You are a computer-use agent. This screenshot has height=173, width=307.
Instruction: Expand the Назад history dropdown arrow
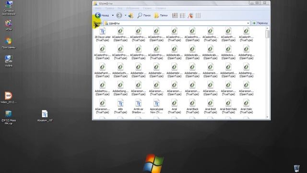point(113,15)
